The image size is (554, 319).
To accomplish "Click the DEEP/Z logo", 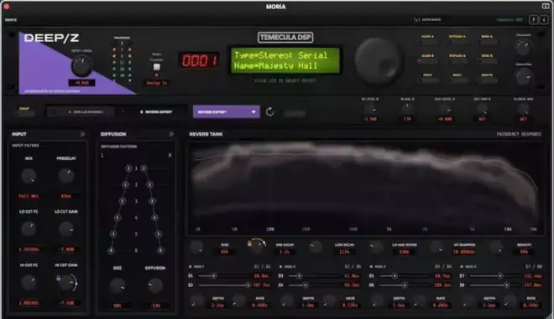I will [x=51, y=38].
